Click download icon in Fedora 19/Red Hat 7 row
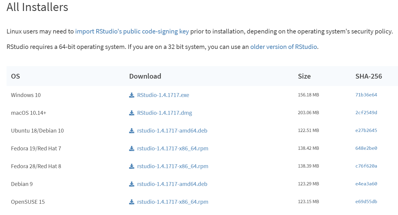 tap(132, 149)
